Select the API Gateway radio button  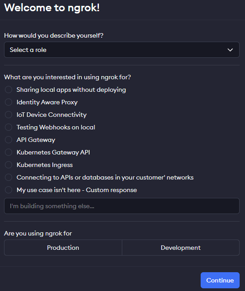click(x=9, y=140)
